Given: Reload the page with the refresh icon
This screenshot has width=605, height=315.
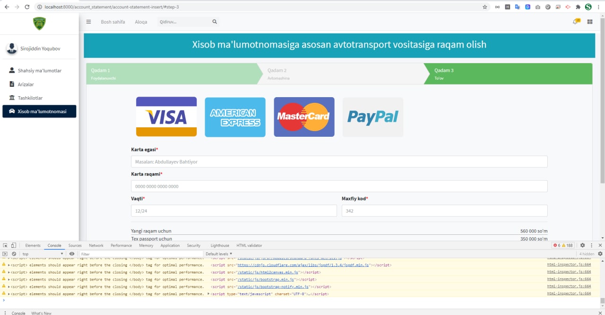Looking at the screenshot, I should [27, 7].
